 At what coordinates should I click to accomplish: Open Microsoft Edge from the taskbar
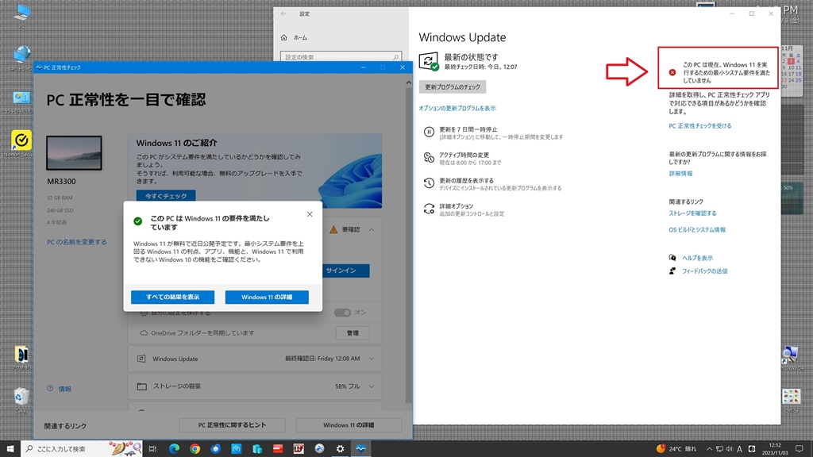point(174,449)
